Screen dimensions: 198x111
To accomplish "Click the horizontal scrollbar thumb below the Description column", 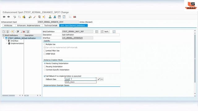I will [26, 96].
